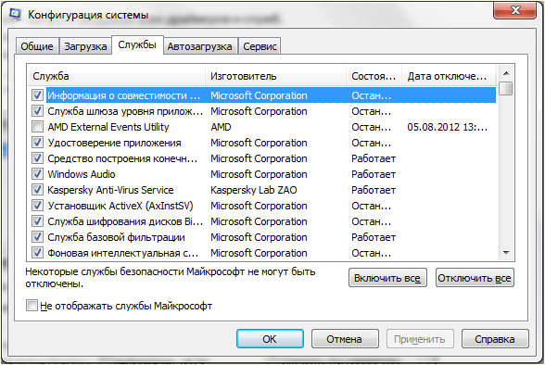Open the Загрузка tab
The image size is (545, 365).
pyautogui.click(x=85, y=46)
